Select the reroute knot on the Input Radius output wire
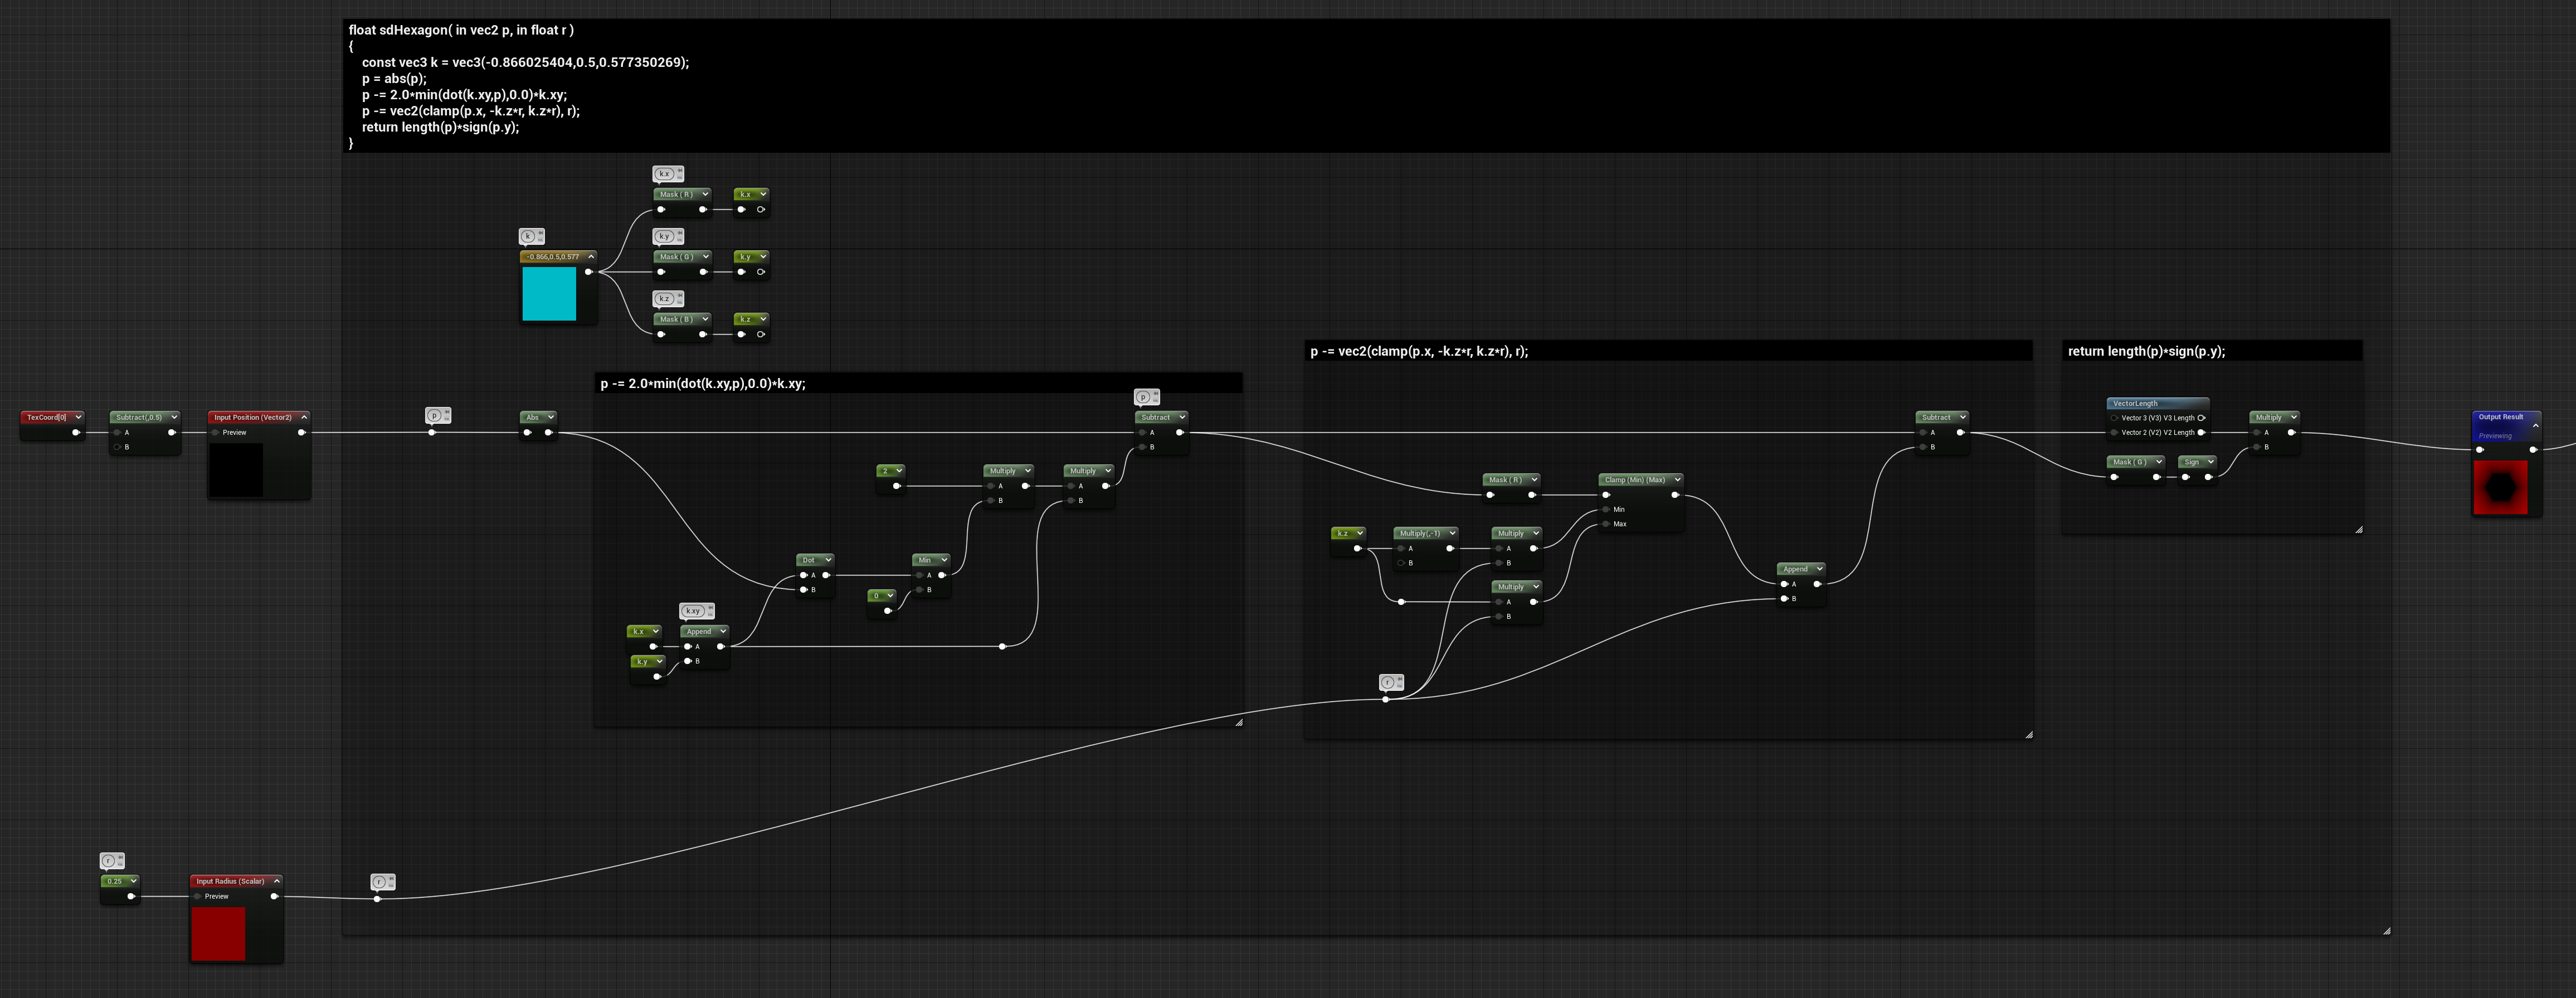This screenshot has height=998, width=2576. [x=377, y=899]
